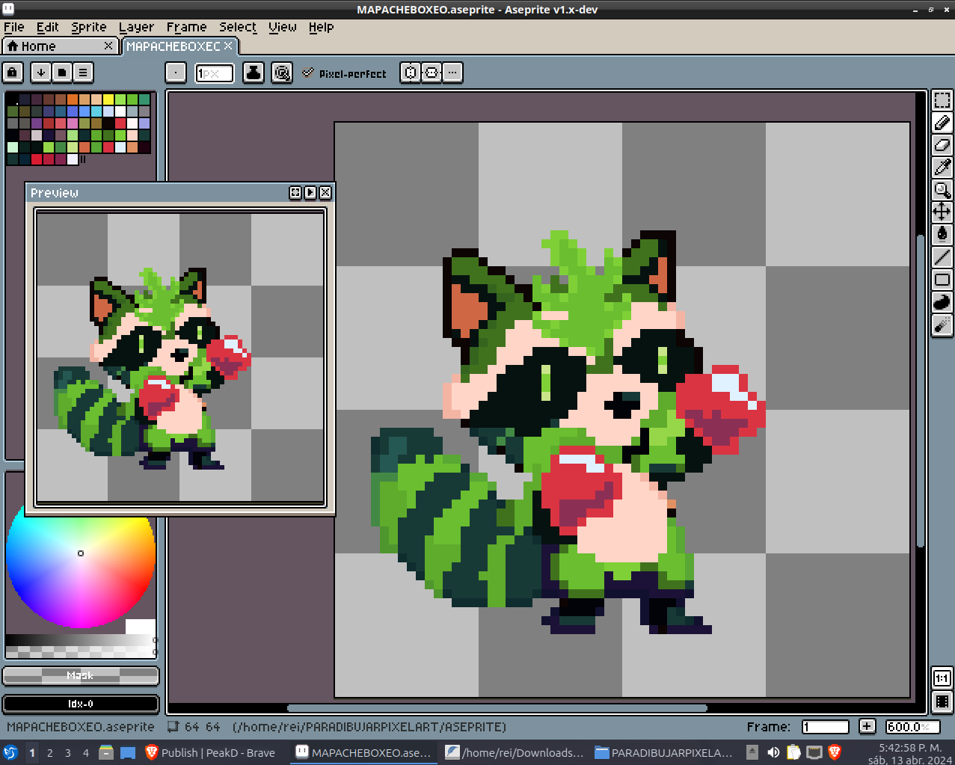Open the palette presets button

(x=61, y=73)
